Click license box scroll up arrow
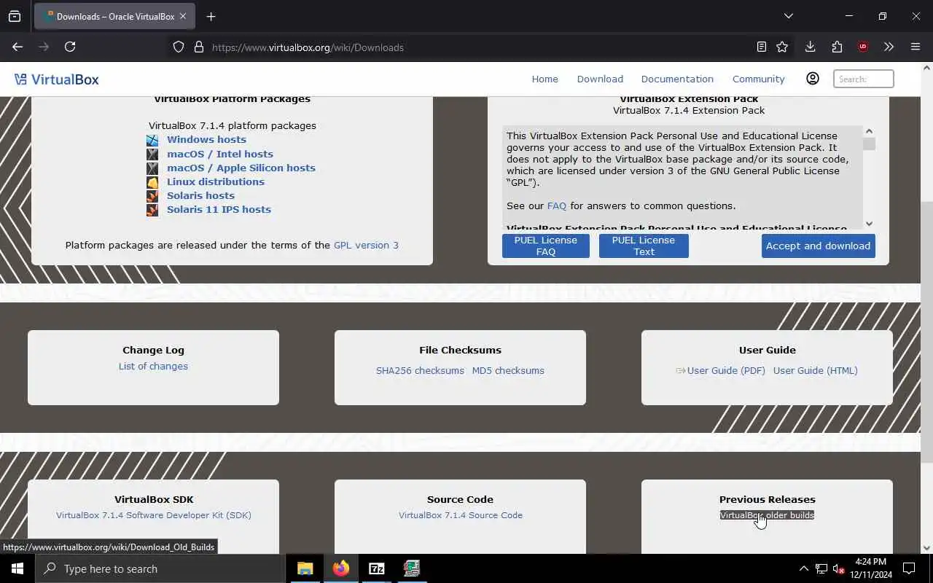This screenshot has height=583, width=933. point(869,132)
